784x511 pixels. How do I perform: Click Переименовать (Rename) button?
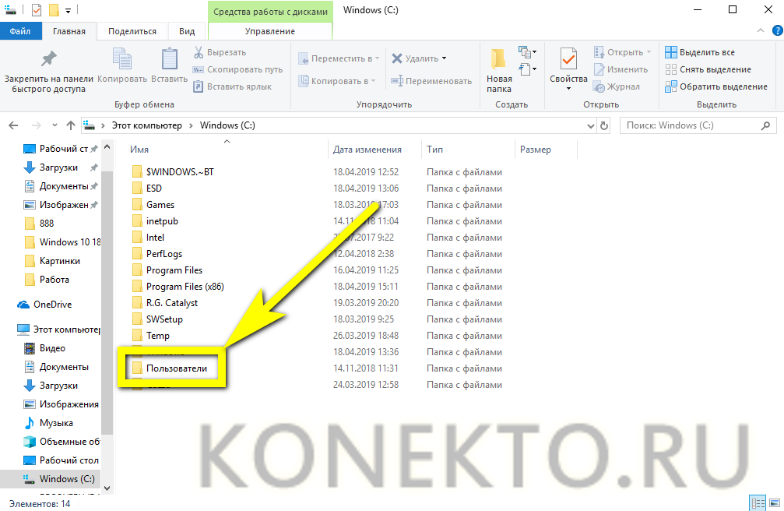click(x=431, y=81)
